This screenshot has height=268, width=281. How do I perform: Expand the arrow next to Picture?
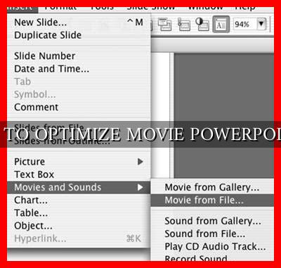coord(140,162)
